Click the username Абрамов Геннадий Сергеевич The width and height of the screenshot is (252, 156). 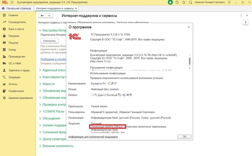[210, 2]
